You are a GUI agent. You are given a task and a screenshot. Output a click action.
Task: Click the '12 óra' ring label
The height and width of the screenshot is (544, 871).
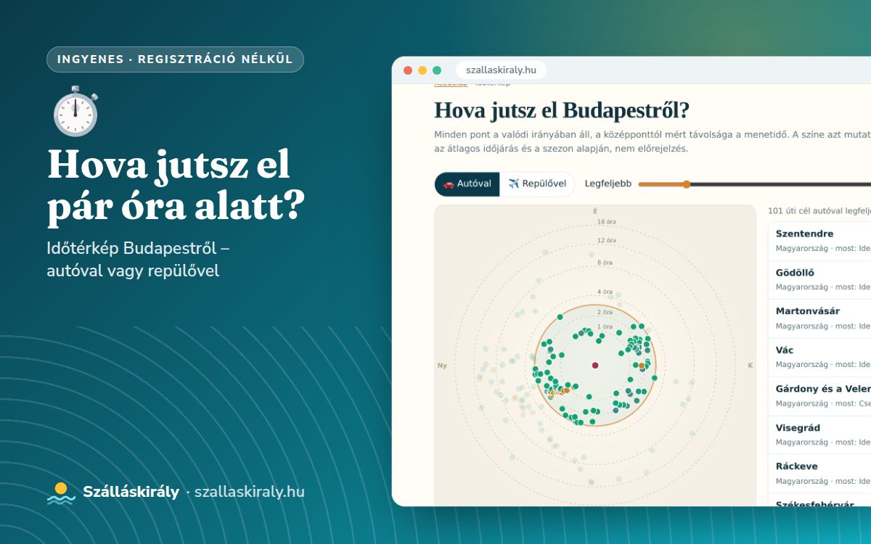[x=606, y=241]
